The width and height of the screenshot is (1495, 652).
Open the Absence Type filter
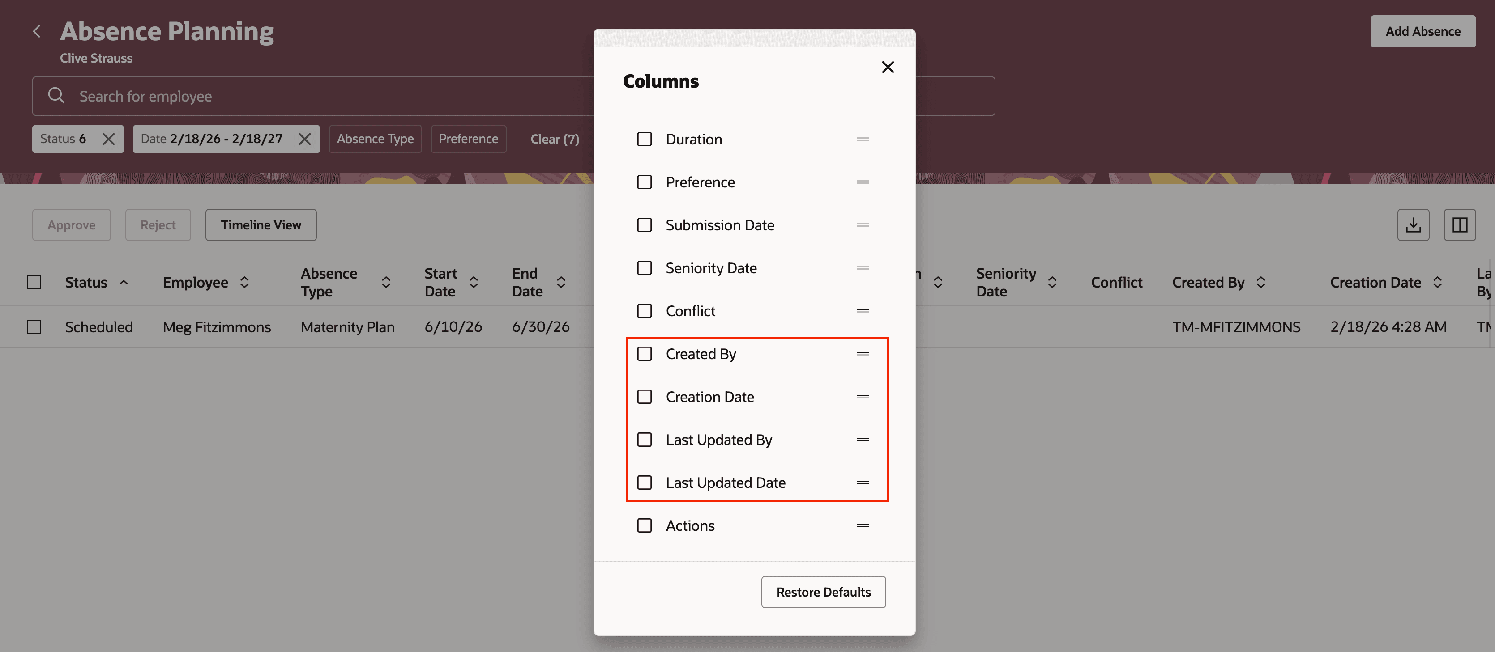point(375,139)
